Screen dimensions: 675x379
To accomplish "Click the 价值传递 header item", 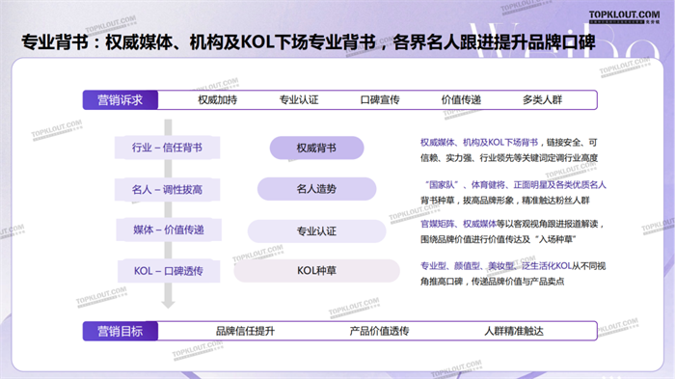I will click(461, 100).
